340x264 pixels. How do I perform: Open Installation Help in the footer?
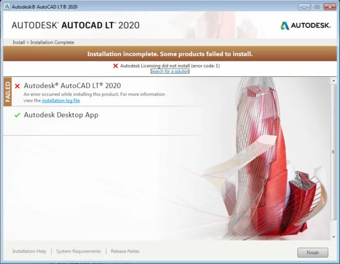tap(29, 251)
